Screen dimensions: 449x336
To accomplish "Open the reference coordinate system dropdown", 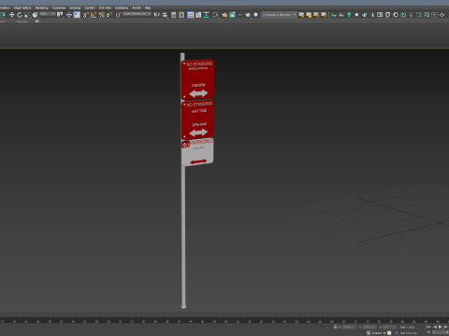I will (x=48, y=14).
